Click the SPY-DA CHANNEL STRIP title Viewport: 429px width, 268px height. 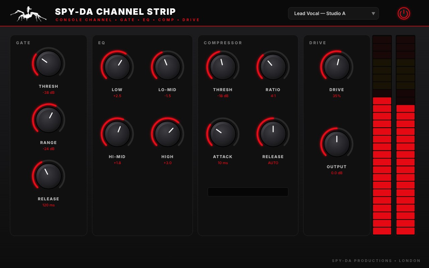(115, 12)
